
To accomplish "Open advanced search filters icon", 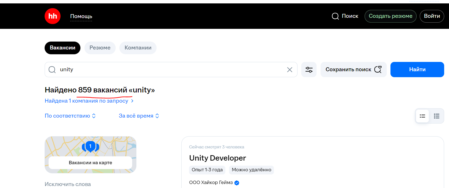I will click(x=309, y=70).
